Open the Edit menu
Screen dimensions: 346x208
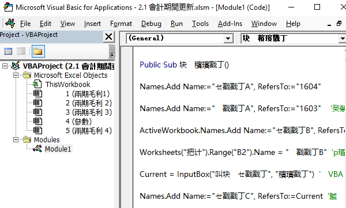click(x=46, y=24)
